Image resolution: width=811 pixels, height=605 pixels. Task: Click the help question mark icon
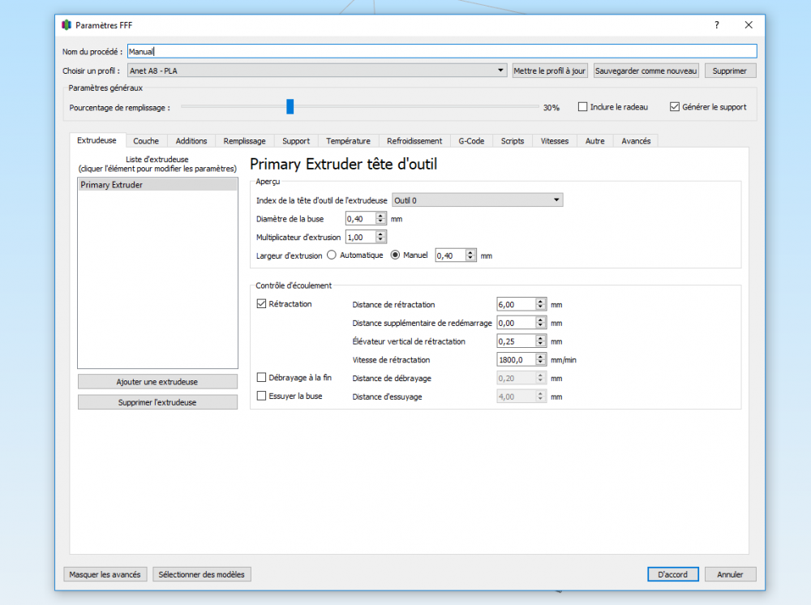pos(716,25)
